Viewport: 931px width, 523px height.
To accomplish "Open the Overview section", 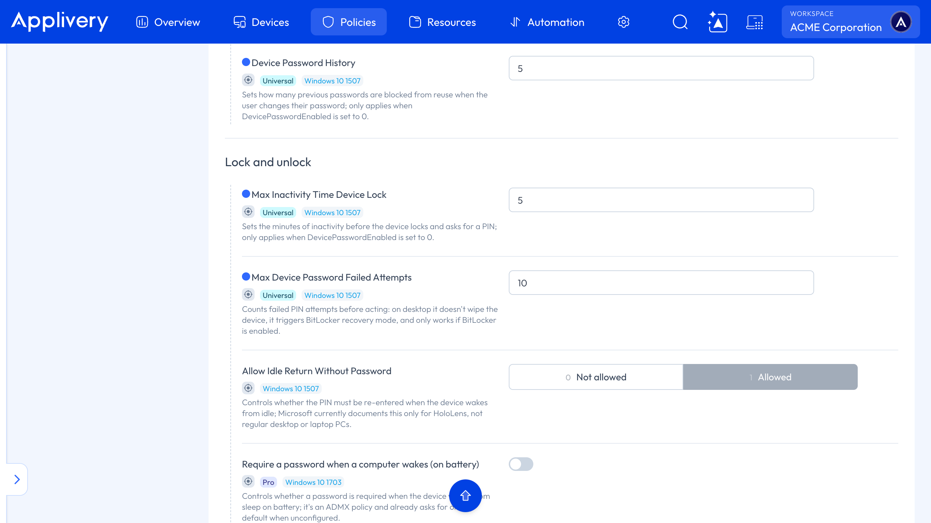I will 168,22.
